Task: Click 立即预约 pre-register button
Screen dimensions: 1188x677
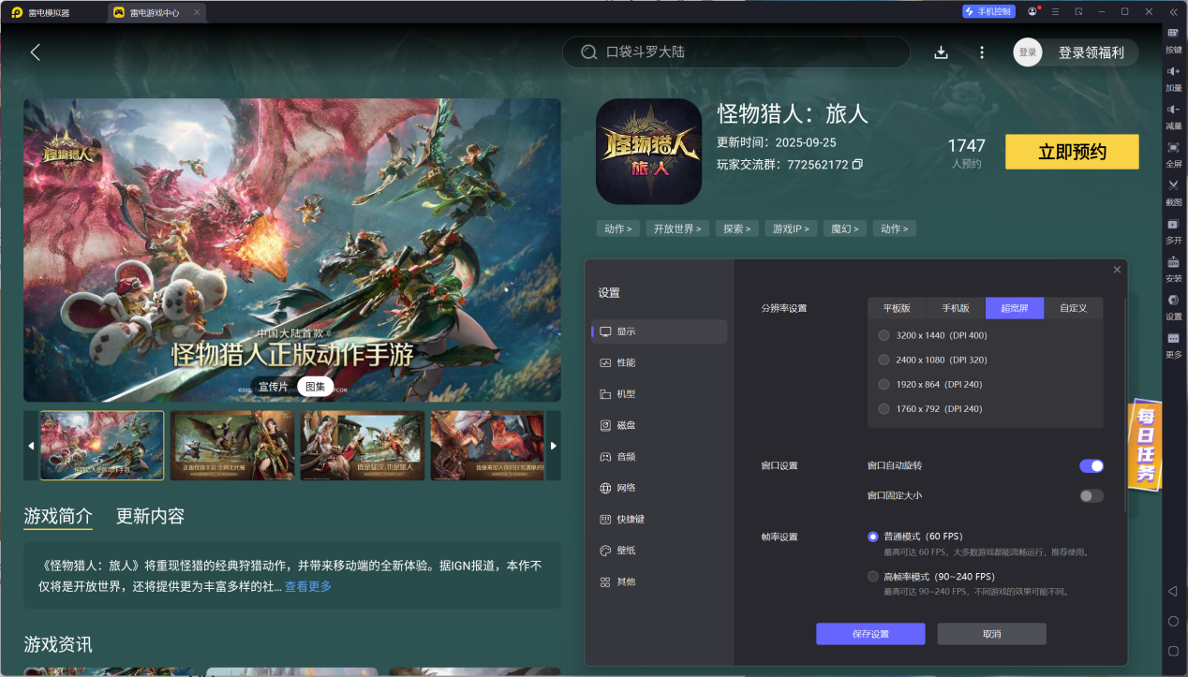Action: (x=1072, y=152)
